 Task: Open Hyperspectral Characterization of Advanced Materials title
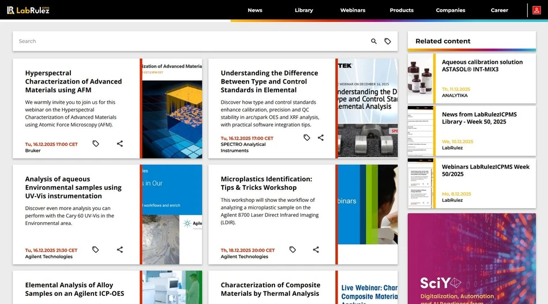point(73,81)
